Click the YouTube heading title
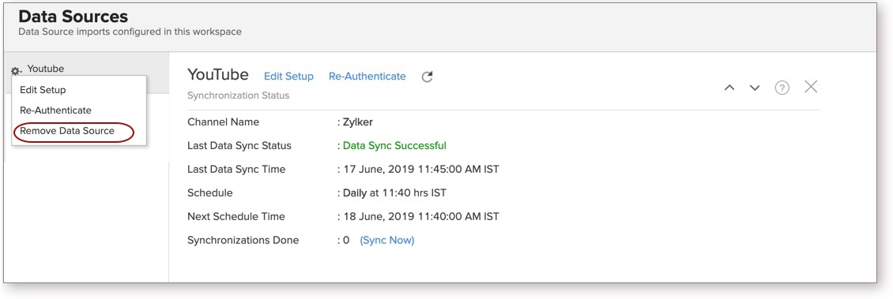The height and width of the screenshot is (299, 893). click(x=218, y=74)
